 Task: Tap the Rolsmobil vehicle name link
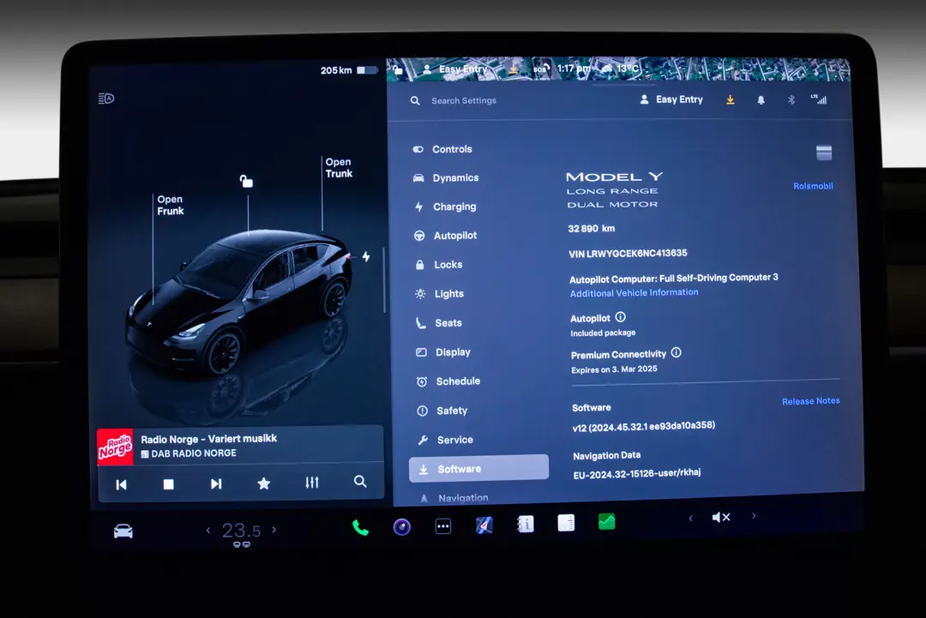click(813, 186)
